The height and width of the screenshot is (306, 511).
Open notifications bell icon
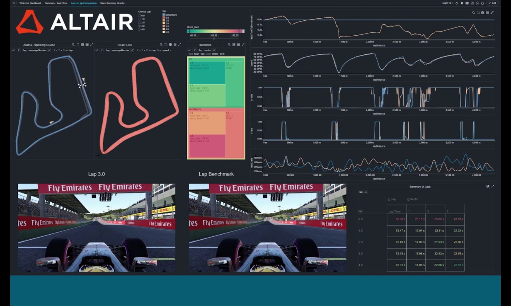click(482, 3)
